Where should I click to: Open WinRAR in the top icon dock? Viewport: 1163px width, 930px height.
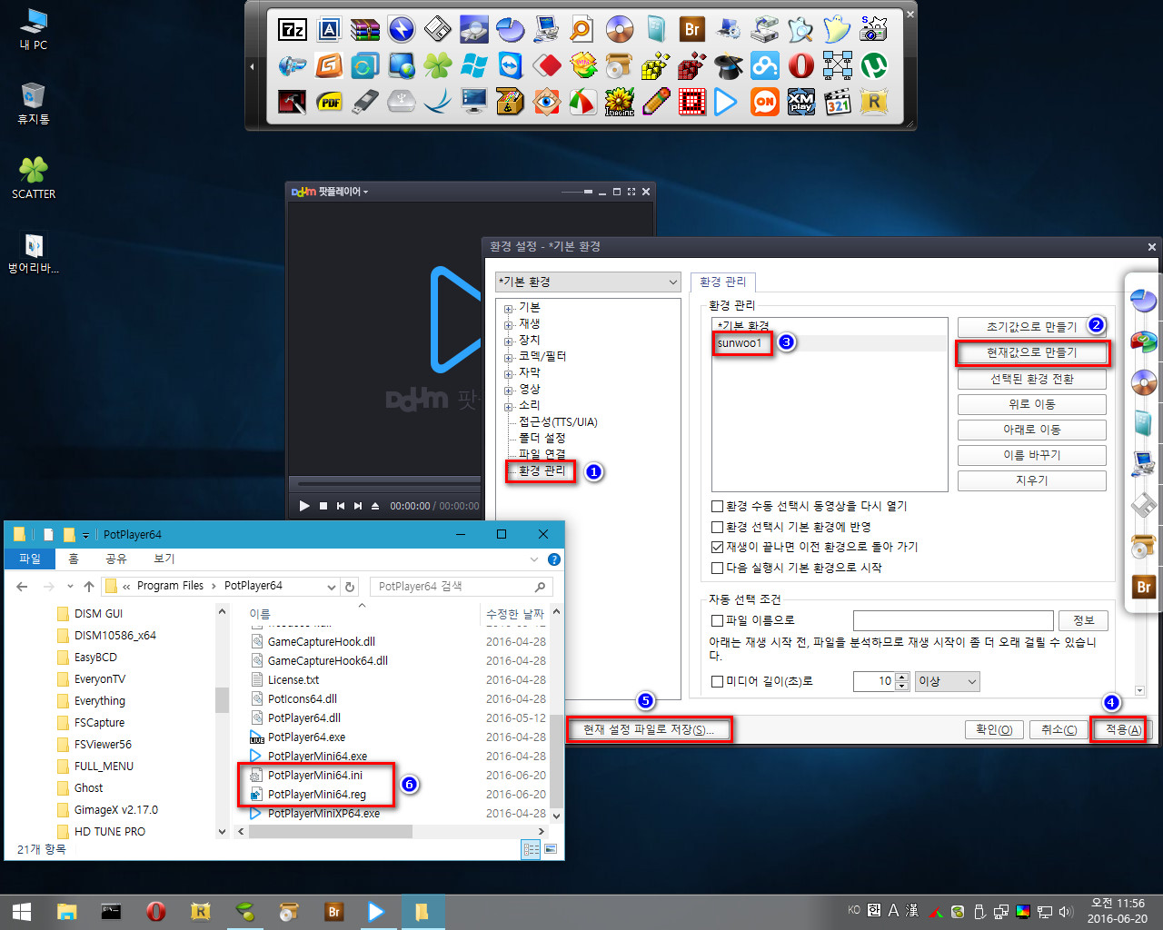point(365,30)
